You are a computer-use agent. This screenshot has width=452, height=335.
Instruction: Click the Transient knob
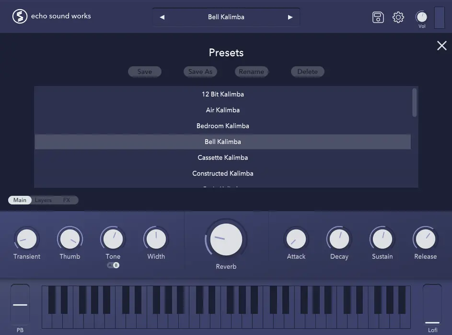coord(27,239)
